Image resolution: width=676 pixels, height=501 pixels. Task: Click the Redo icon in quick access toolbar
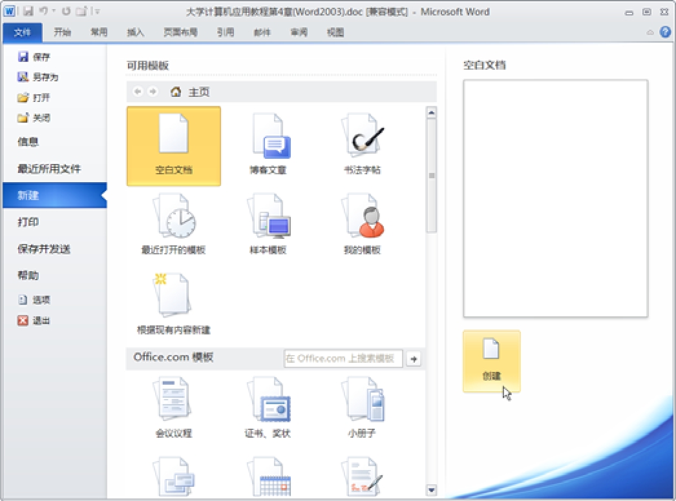click(x=66, y=11)
